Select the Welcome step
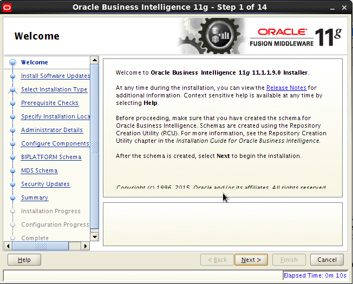This screenshot has width=353, height=284. [35, 62]
